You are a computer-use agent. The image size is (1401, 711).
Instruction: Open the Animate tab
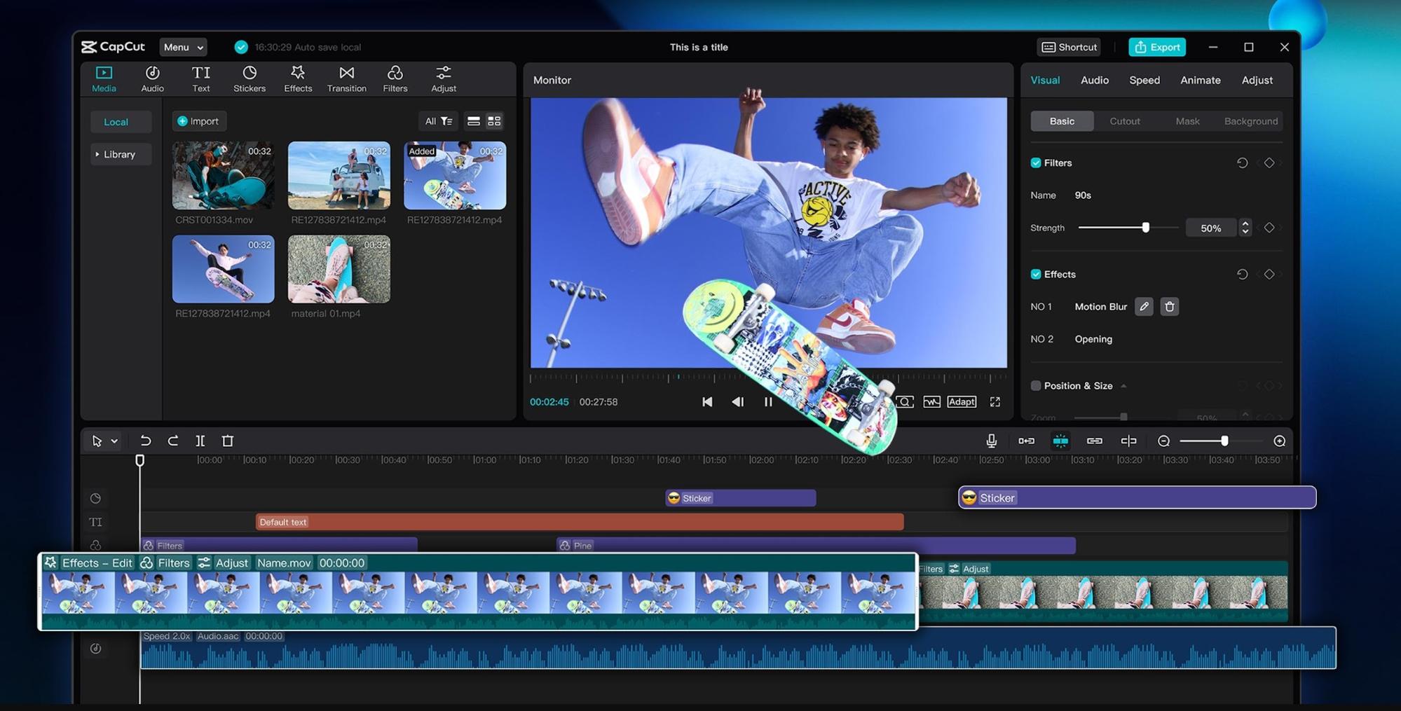tap(1200, 80)
